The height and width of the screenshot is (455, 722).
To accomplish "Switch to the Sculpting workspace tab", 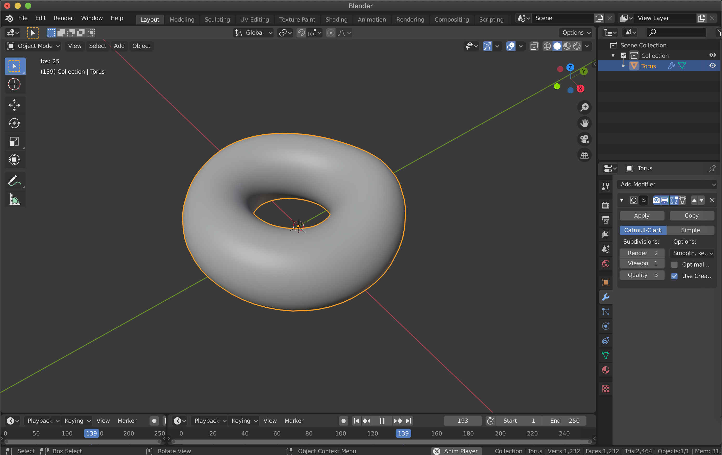I will coord(217,20).
